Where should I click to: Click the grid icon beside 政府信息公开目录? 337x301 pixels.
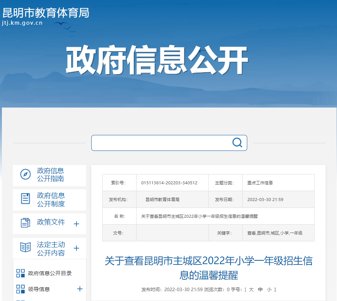21,273
